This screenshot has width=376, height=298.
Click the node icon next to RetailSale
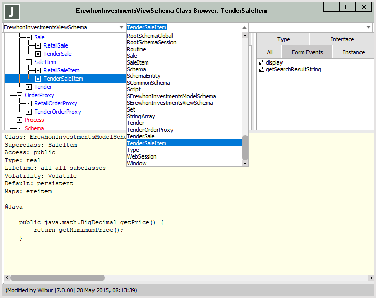[38, 45]
